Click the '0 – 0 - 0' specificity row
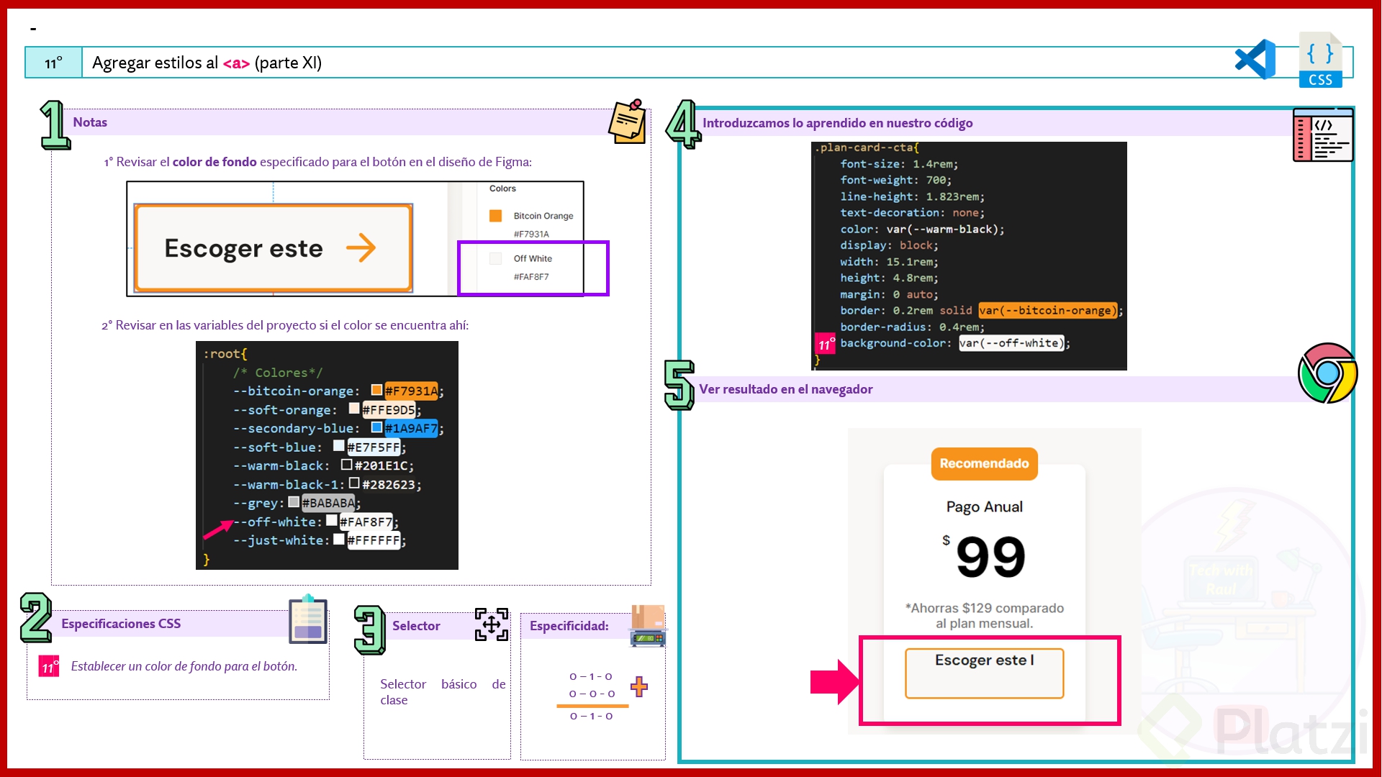Screen dimensions: 1382x777 [592, 694]
